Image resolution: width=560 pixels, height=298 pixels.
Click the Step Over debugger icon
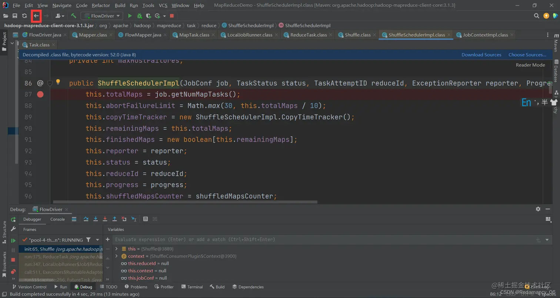[x=86, y=219]
